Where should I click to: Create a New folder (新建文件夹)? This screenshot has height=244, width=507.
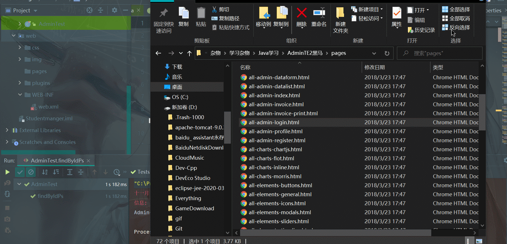point(340,20)
